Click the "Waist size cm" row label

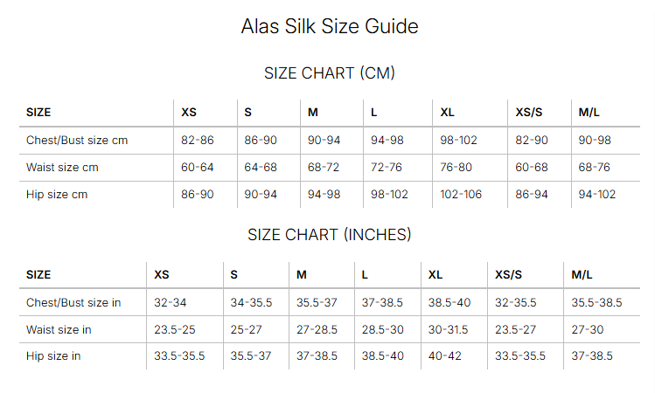click(62, 167)
